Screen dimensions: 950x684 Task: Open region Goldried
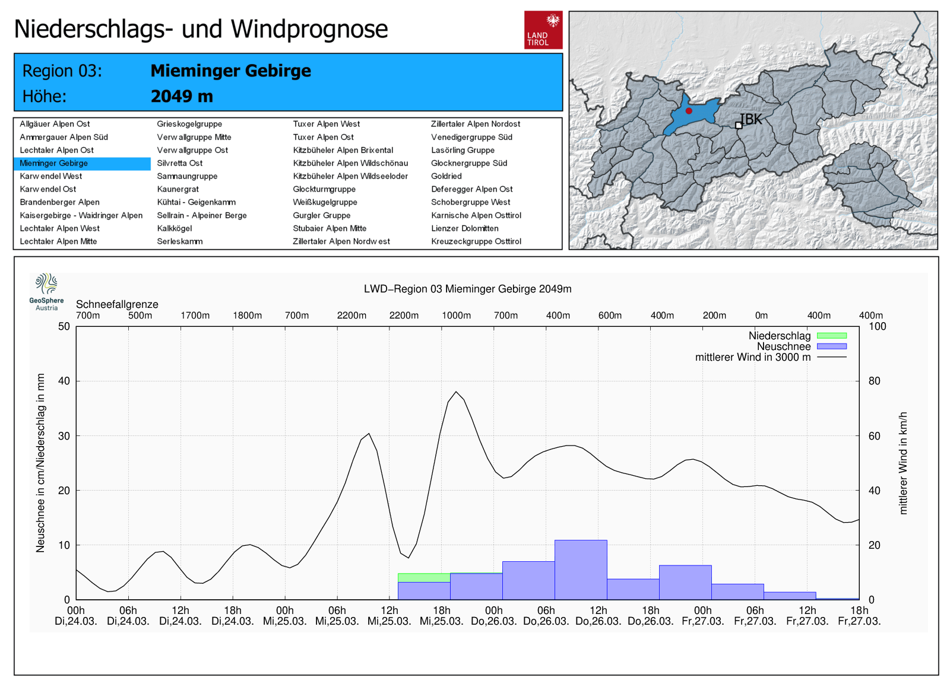pyautogui.click(x=446, y=176)
